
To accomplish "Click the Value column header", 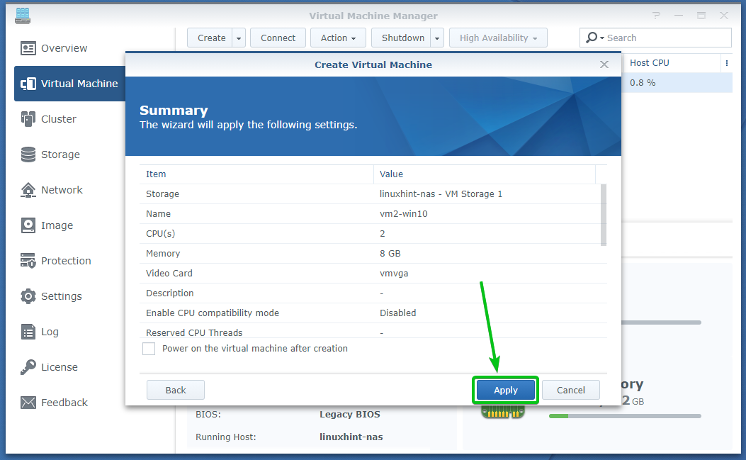I will pos(485,174).
